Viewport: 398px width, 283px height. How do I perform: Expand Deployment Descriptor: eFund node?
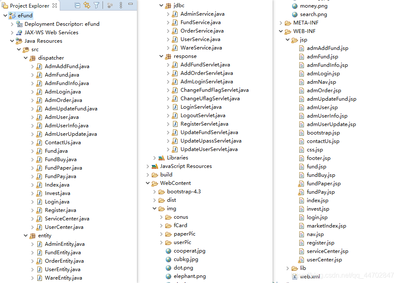(x=12, y=24)
